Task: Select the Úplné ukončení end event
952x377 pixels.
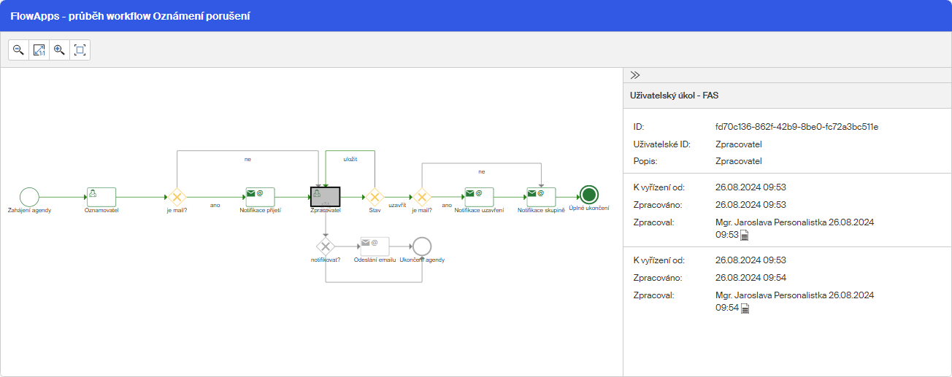Action: tap(588, 195)
